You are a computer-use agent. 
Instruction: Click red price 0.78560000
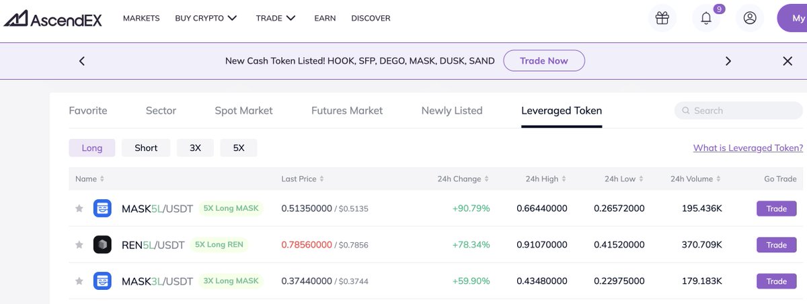[307, 245]
